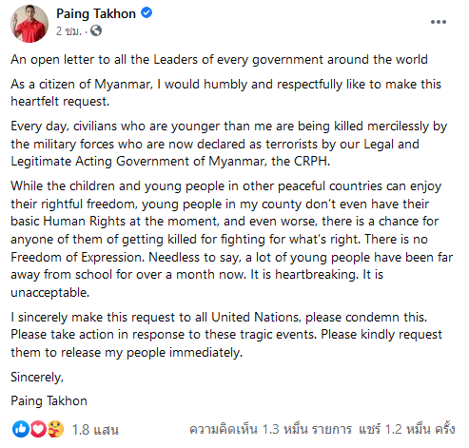Image resolution: width=469 pixels, height=448 pixels.
Task: Click the word "unacceptable." in the post
Action: 50,292
